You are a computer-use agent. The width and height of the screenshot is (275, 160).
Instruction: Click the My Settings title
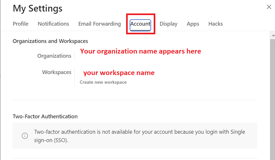(x=38, y=9)
